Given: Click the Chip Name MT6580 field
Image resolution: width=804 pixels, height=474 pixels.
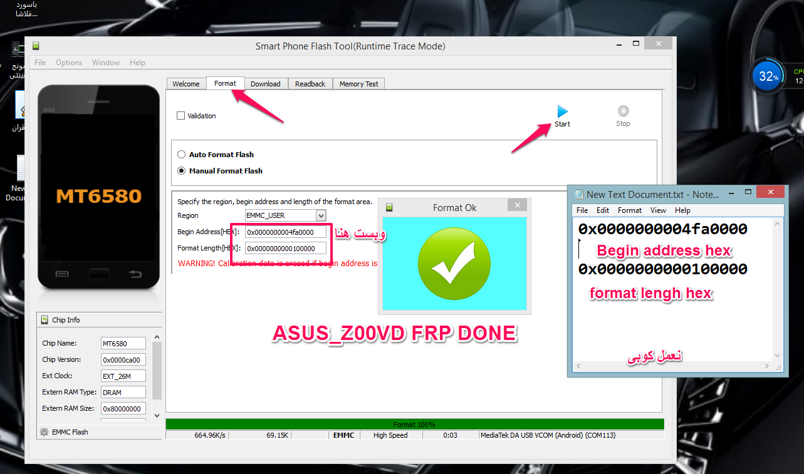Looking at the screenshot, I should 123,343.
